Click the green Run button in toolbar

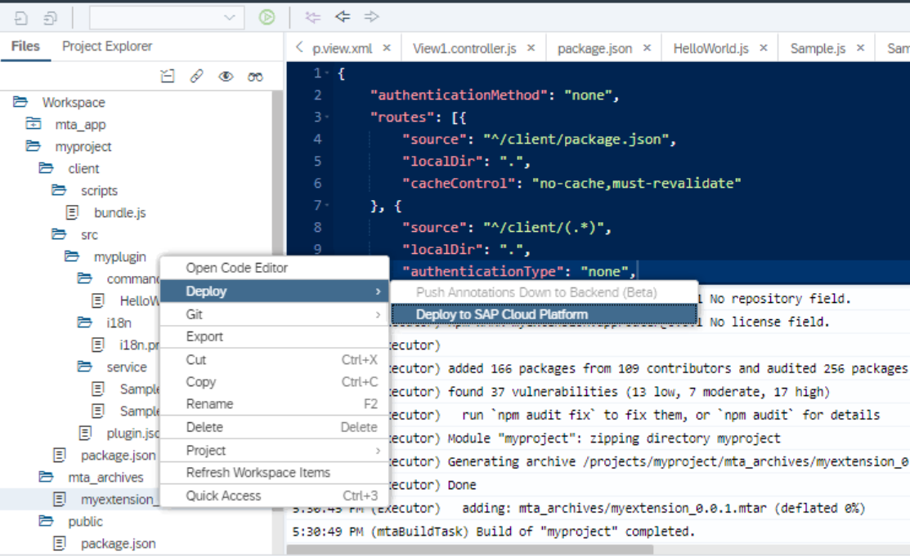(267, 17)
